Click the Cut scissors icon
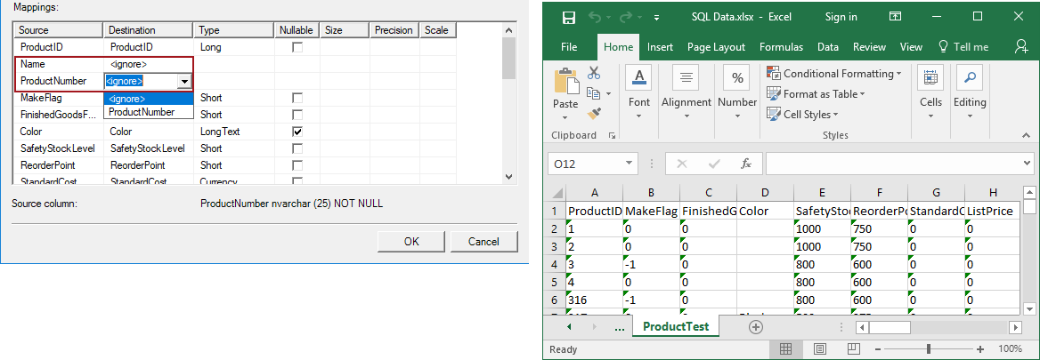 click(x=594, y=73)
